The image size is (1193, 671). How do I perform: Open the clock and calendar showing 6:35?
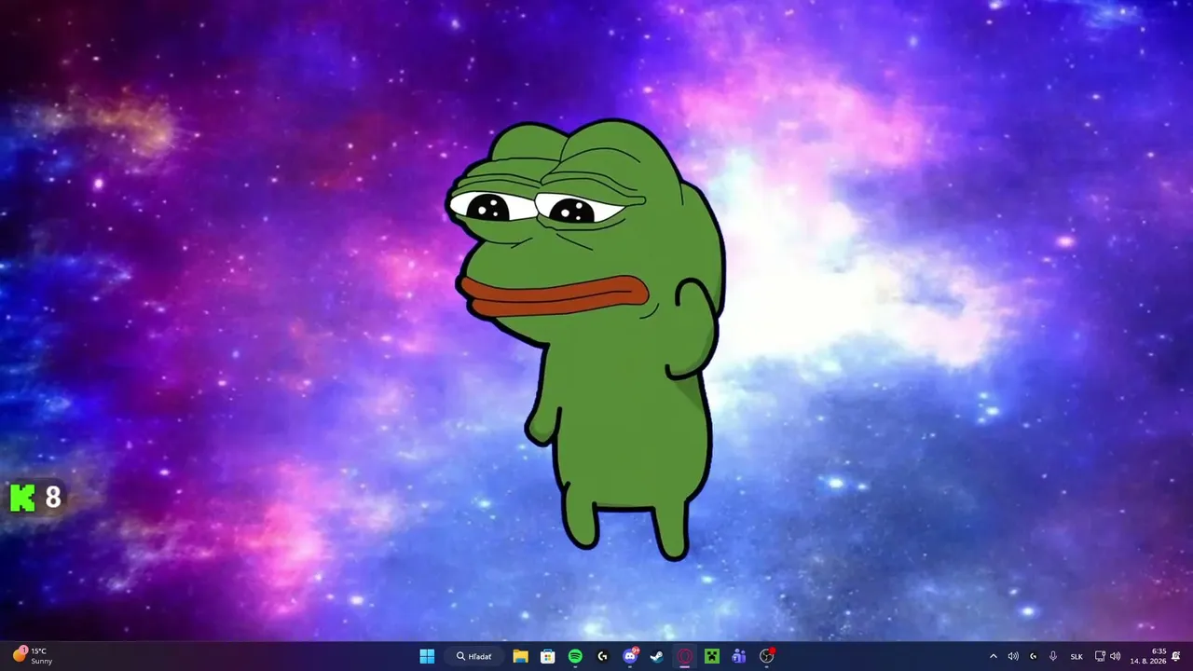click(1148, 656)
